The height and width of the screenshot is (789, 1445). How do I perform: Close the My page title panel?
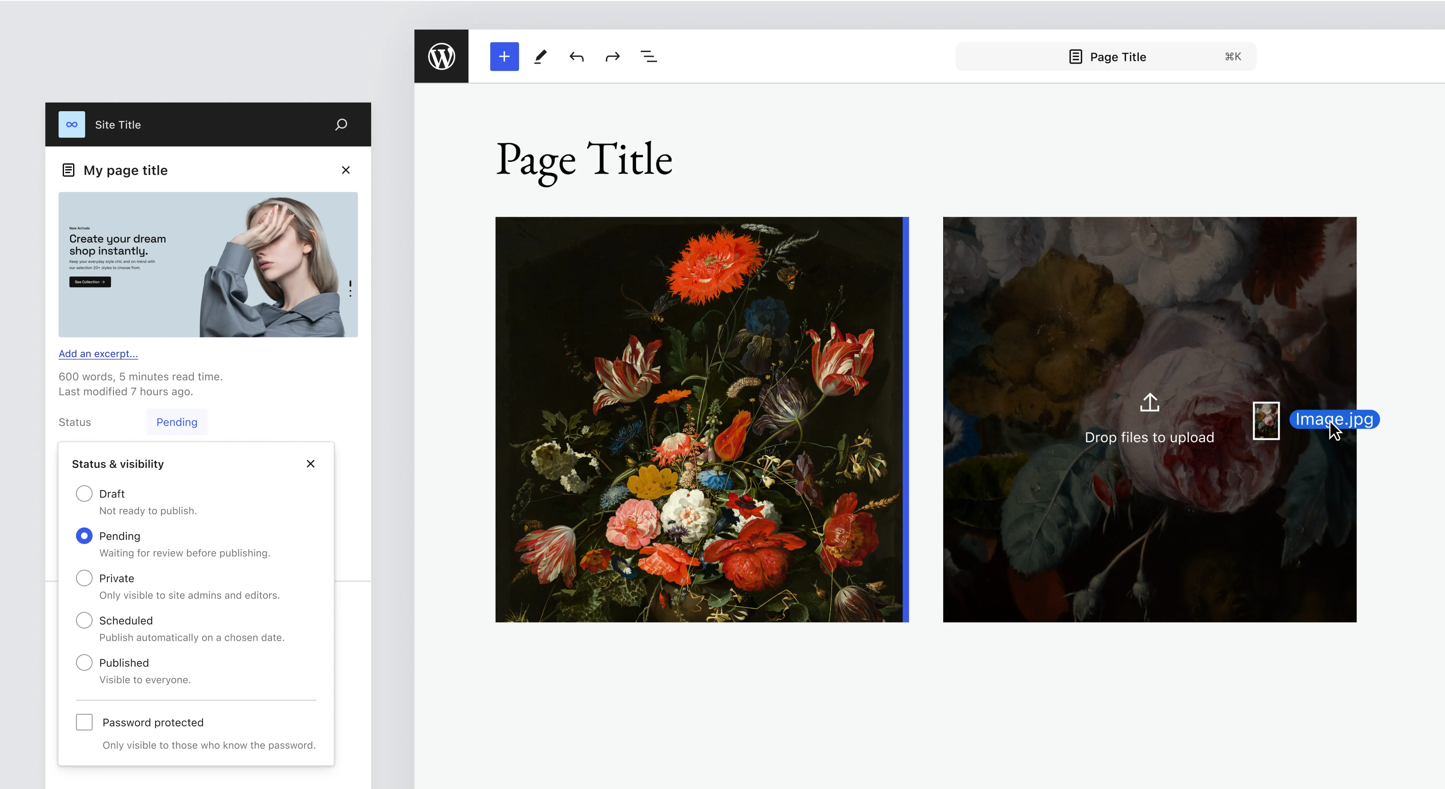point(346,170)
